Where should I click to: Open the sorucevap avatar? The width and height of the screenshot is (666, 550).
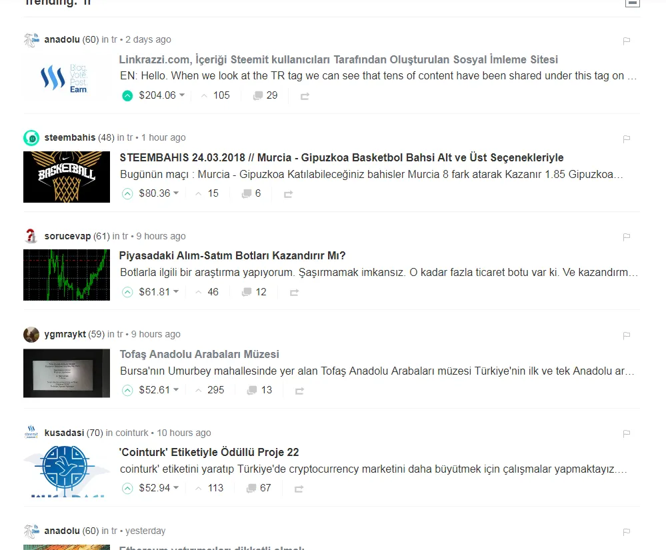pos(31,236)
